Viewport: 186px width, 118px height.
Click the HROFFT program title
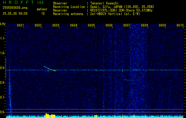(18, 2)
